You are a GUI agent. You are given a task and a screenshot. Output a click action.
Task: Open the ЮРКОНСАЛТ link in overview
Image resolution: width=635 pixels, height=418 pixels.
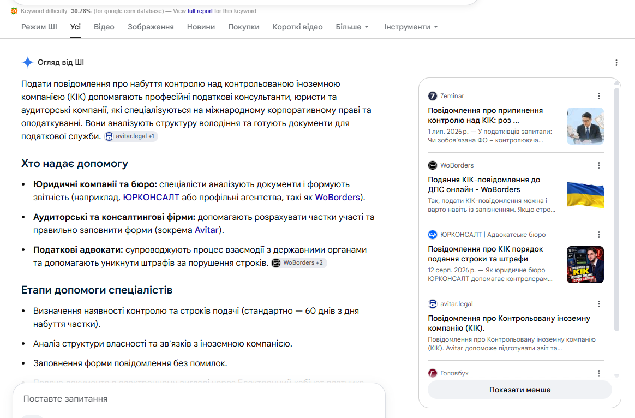[151, 197]
